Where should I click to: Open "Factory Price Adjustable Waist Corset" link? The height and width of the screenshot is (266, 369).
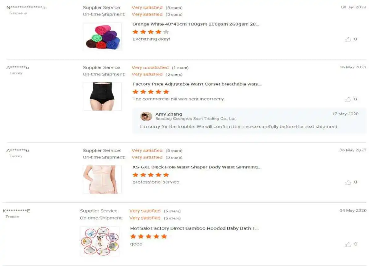(197, 84)
